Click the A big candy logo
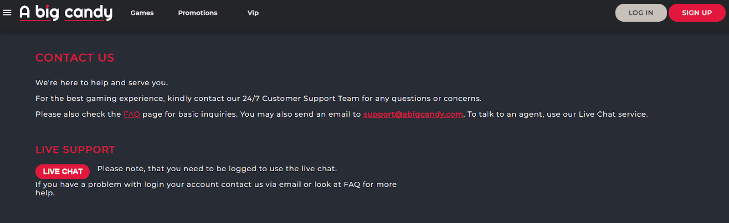729x223 pixels. 66,13
